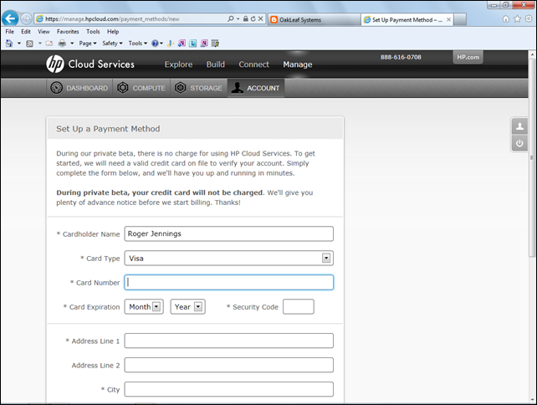Open the Edit menu
537x405 pixels.
coord(26,32)
